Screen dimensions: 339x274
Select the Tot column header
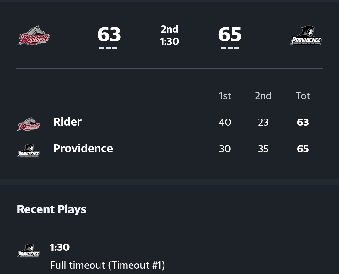(x=303, y=96)
